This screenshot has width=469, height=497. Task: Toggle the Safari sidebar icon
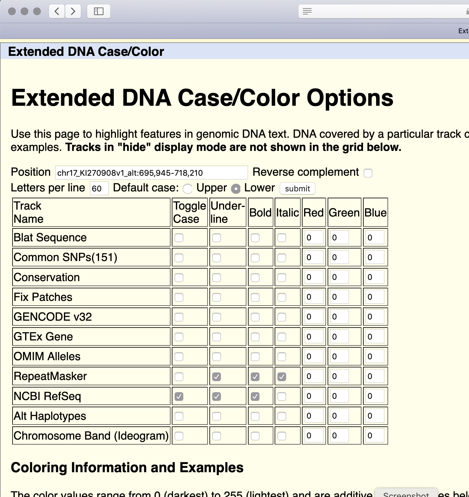pos(99,12)
